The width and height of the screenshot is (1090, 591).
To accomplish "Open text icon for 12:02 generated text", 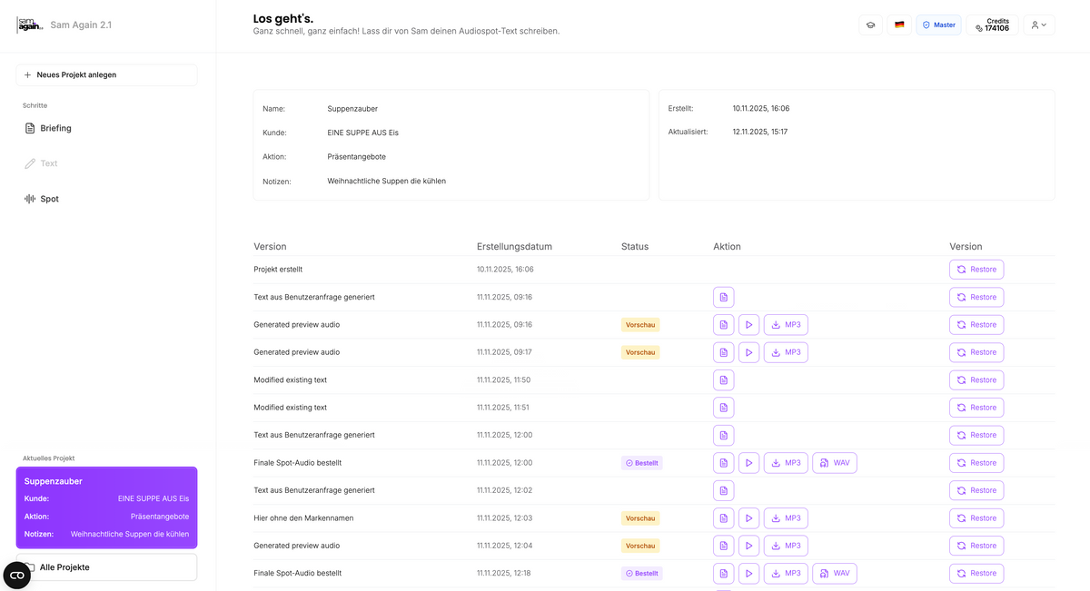I will pyautogui.click(x=723, y=491).
